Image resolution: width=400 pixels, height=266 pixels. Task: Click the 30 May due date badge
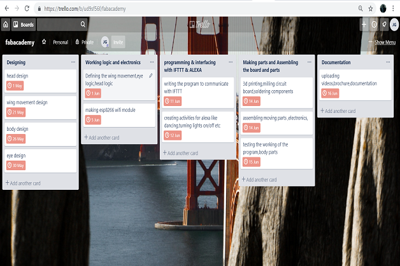coord(16,165)
